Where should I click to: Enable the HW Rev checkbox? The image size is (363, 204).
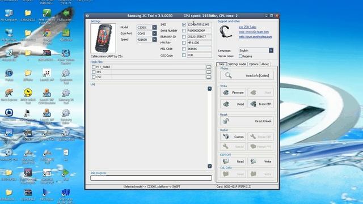coord(184,43)
